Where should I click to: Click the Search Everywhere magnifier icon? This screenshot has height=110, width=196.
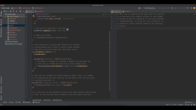click(x=191, y=8)
